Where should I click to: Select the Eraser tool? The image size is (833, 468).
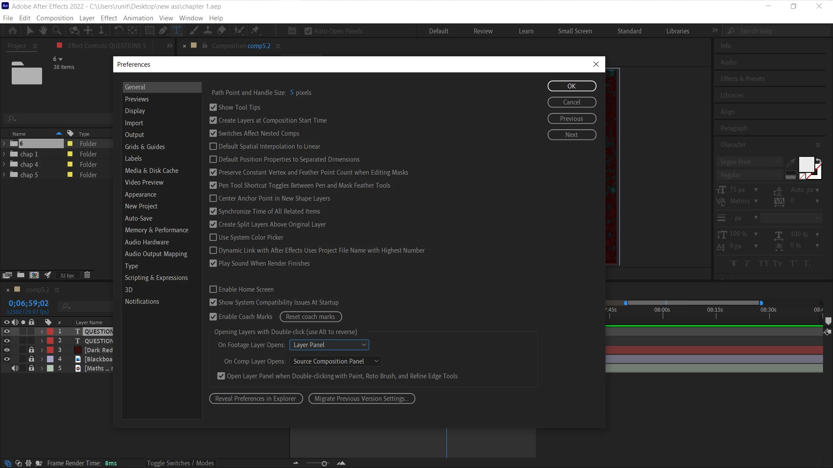point(222,30)
